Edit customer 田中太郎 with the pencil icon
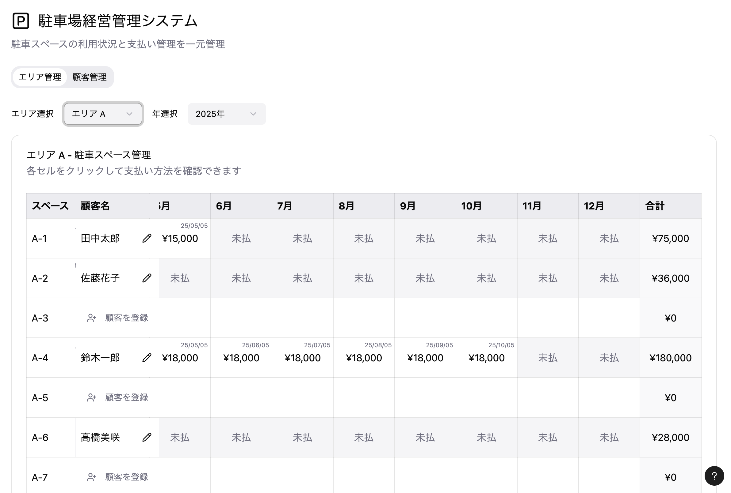The height and width of the screenshot is (493, 731). click(147, 238)
